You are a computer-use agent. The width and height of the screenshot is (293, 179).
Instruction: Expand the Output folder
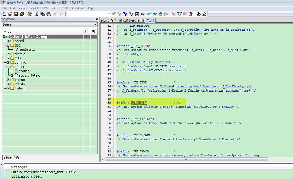pos(8,88)
